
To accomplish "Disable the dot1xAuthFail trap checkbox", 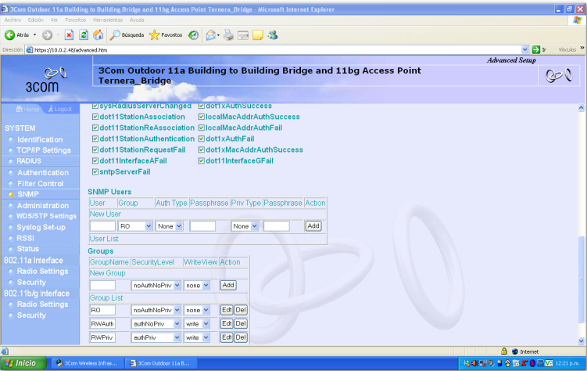I will click(201, 139).
